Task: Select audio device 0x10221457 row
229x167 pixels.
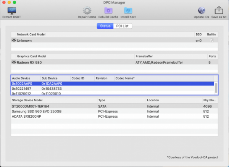Action: [x=113, y=89]
